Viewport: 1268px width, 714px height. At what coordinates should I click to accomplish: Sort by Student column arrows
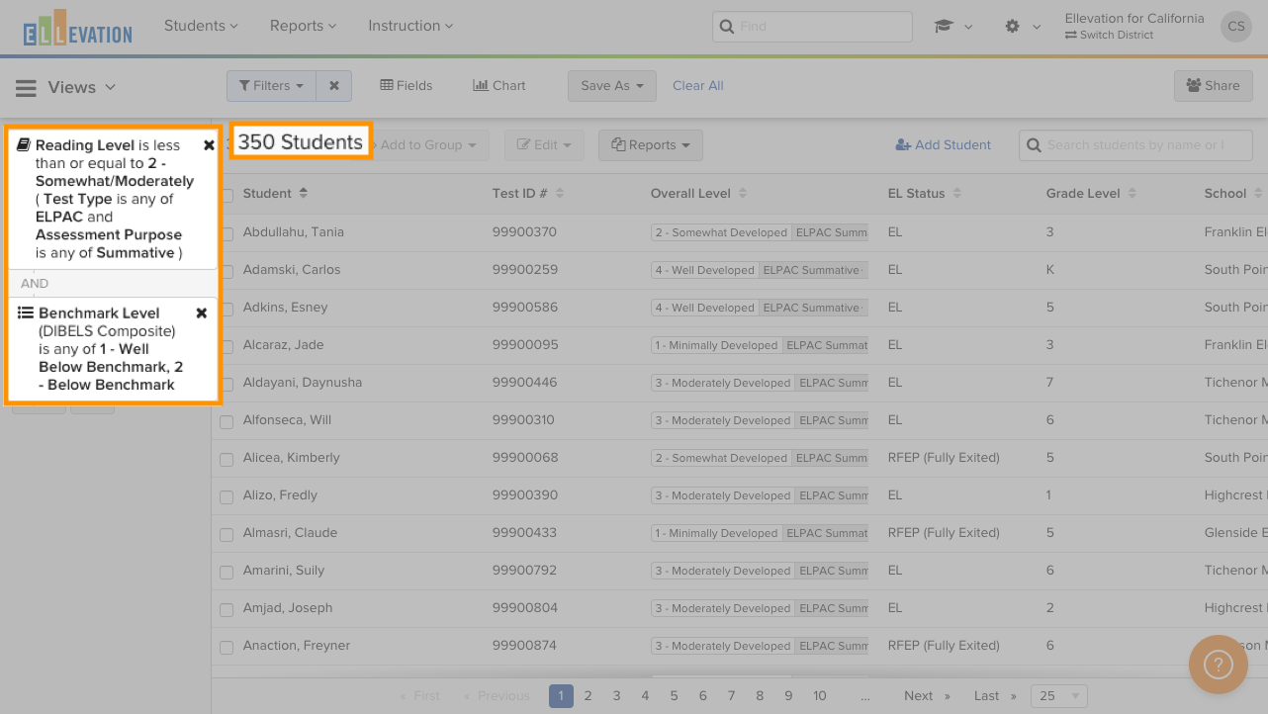[304, 193]
